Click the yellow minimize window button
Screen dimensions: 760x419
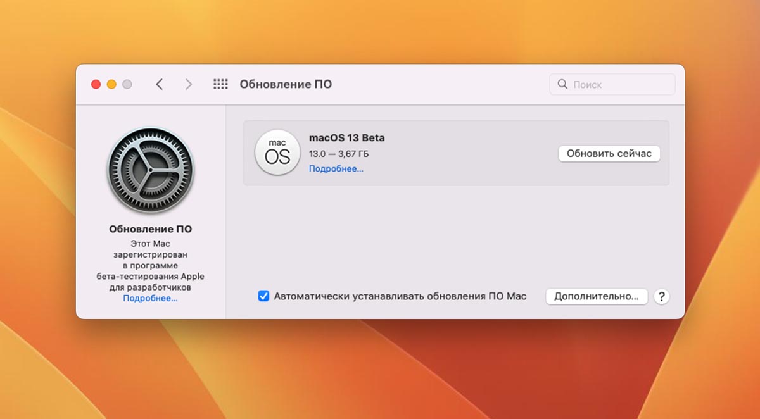111,84
